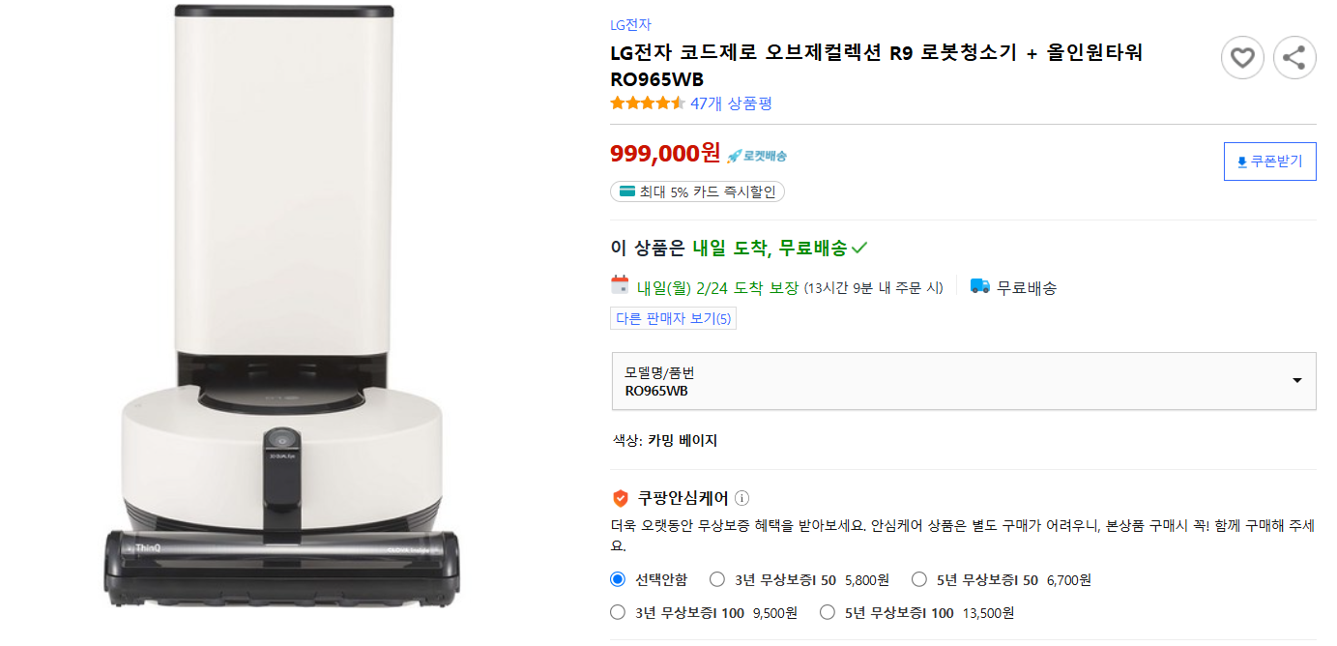Click the calendar icon next to 내일(월) 2/24
Screen dimensions: 1337x646
point(619,286)
